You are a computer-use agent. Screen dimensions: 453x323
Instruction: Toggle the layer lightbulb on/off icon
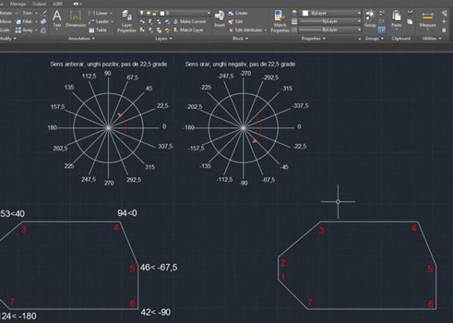pyautogui.click(x=143, y=13)
